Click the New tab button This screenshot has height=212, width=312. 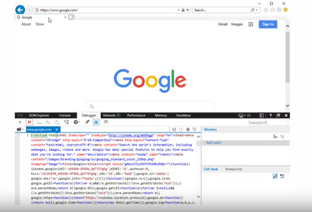[71, 17]
